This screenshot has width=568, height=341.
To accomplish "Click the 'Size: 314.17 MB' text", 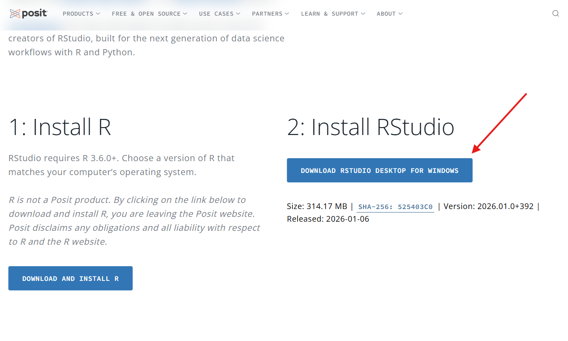I will click(317, 206).
